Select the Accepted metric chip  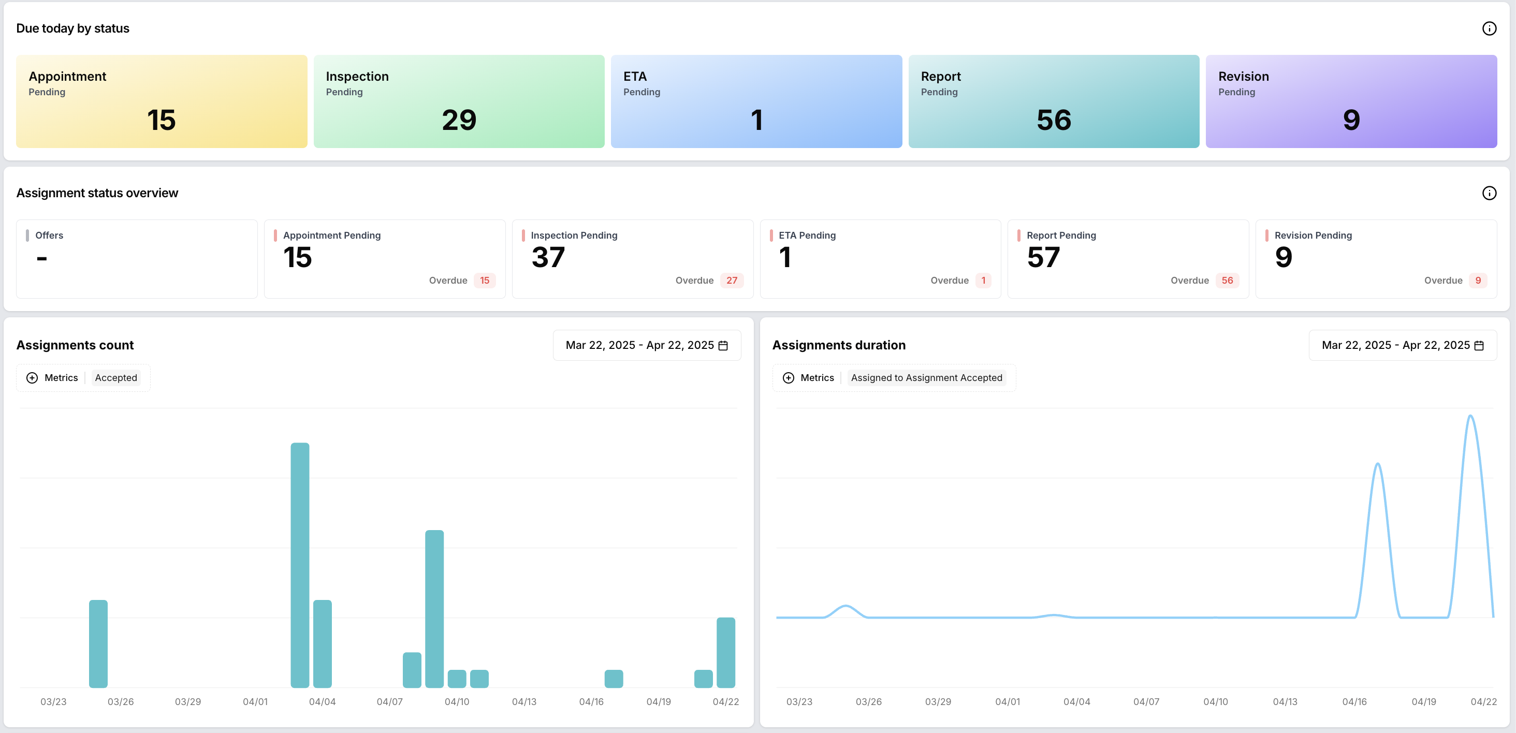[116, 378]
